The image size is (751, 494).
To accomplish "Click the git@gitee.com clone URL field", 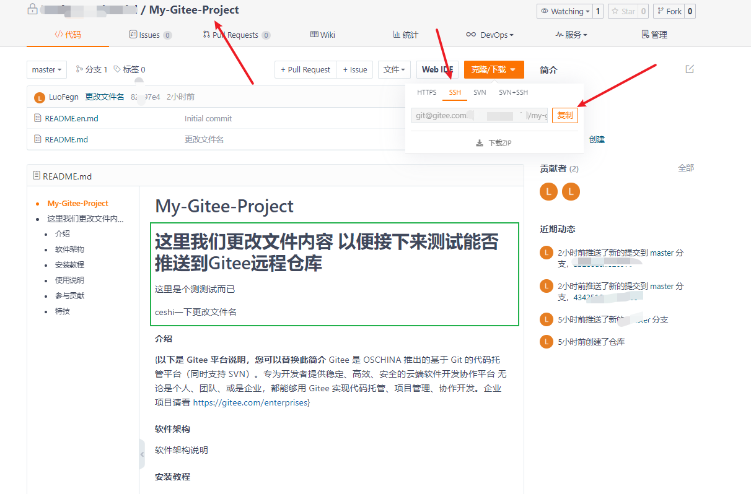I will 480,115.
